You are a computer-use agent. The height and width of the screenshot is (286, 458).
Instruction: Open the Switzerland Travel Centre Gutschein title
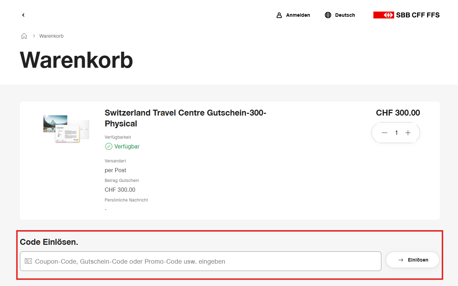point(185,118)
